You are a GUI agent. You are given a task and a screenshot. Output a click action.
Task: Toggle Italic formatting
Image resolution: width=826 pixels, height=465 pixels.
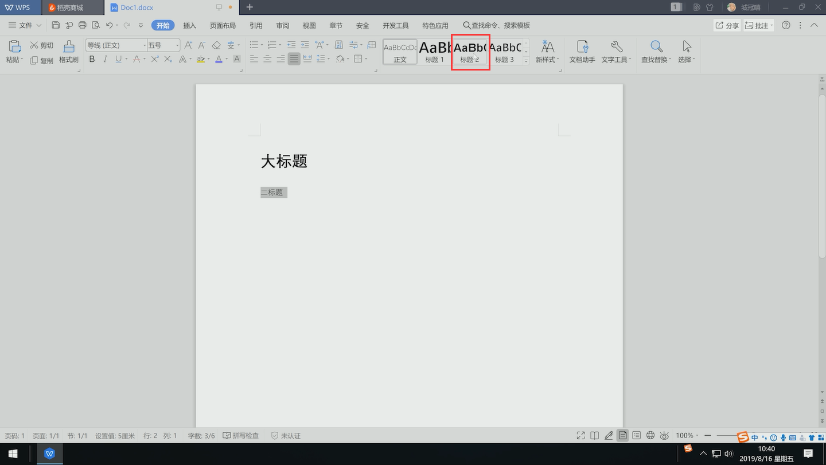106,59
